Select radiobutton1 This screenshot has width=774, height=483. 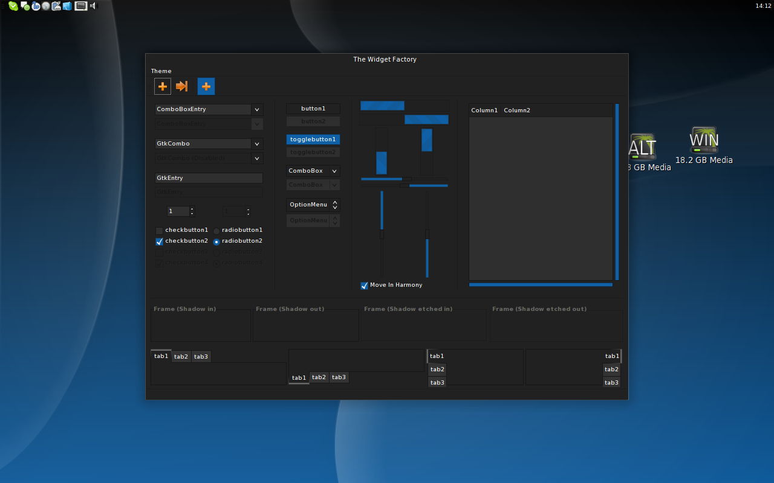pos(216,231)
